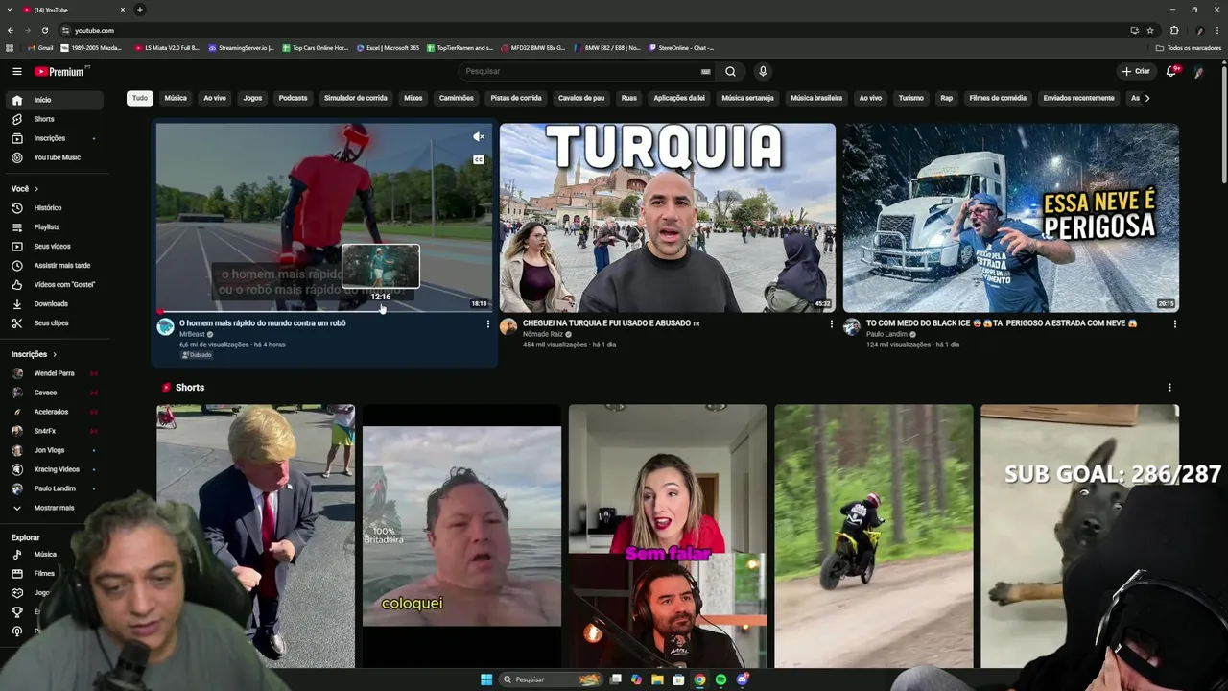This screenshot has width=1228, height=691.
Task: Open Paulo Landim subscription channel
Action: click(x=55, y=488)
